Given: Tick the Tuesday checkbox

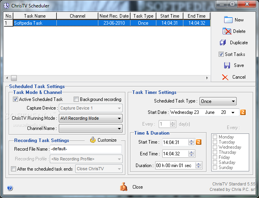Looking at the screenshot, I should pos(215,142).
